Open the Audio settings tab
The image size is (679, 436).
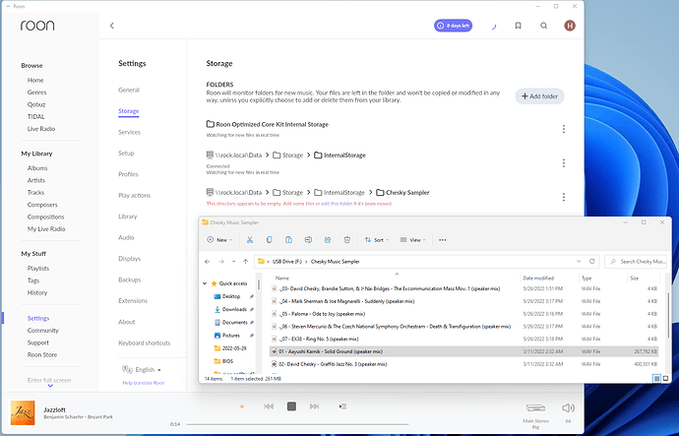tap(127, 237)
